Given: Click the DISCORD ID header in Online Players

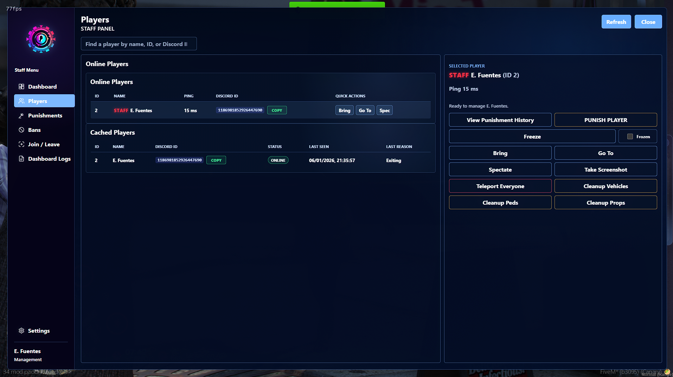Looking at the screenshot, I should [227, 96].
